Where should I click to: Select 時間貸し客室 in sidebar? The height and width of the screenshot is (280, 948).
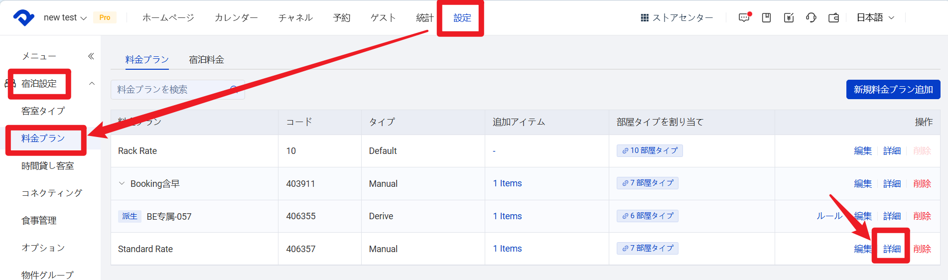48,165
